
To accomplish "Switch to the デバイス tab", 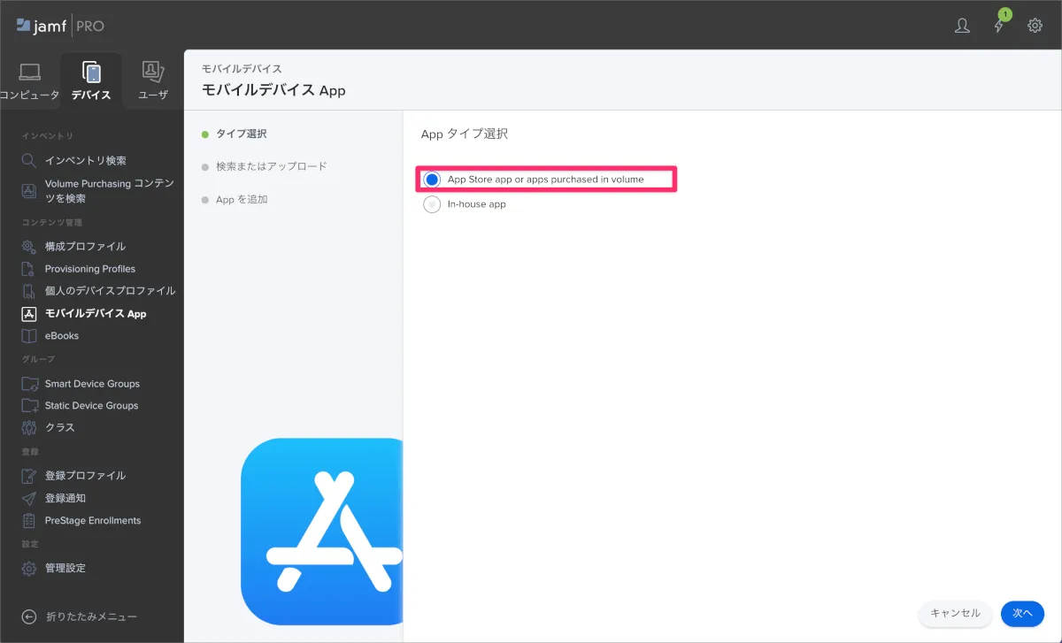I will point(91,80).
